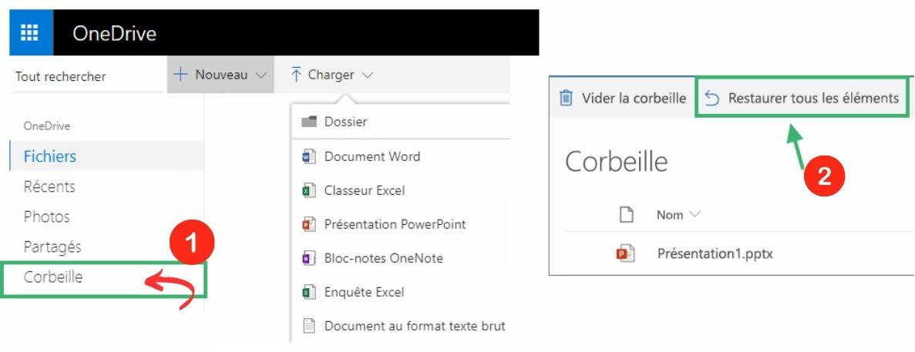Open the Charger button menu
915x352 pixels.
[331, 75]
